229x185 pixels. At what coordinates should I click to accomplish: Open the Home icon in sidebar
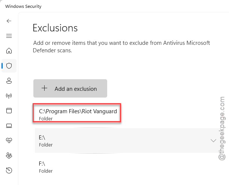click(9, 51)
